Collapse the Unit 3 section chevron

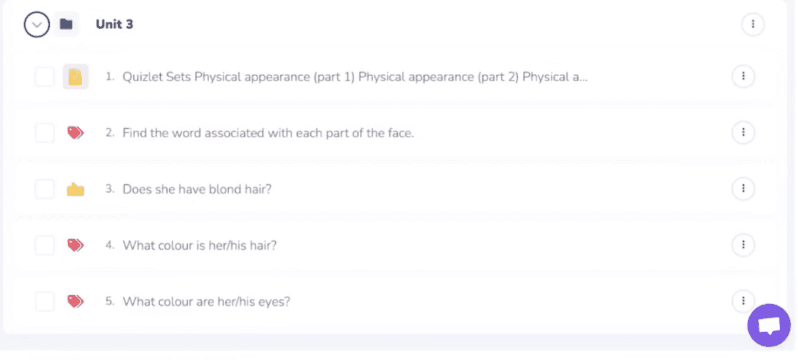(x=37, y=24)
